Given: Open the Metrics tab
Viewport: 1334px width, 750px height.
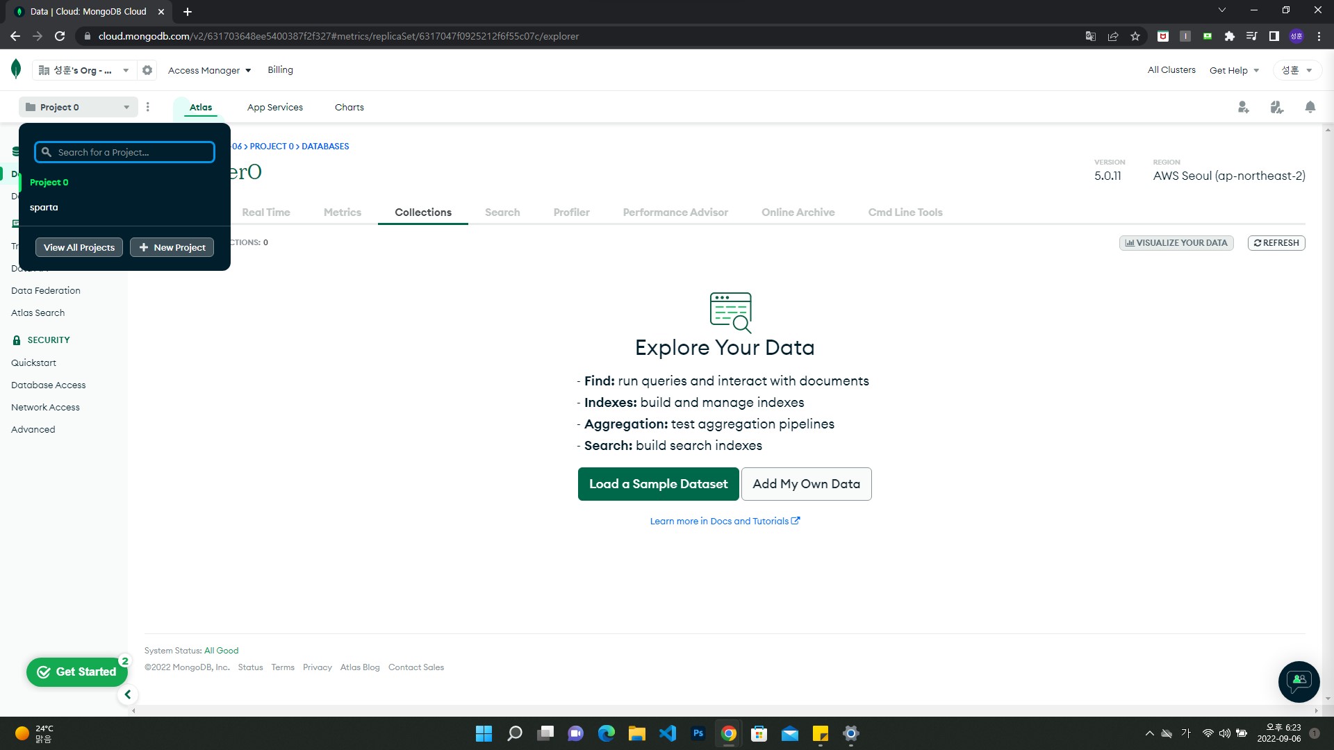Looking at the screenshot, I should (x=343, y=212).
